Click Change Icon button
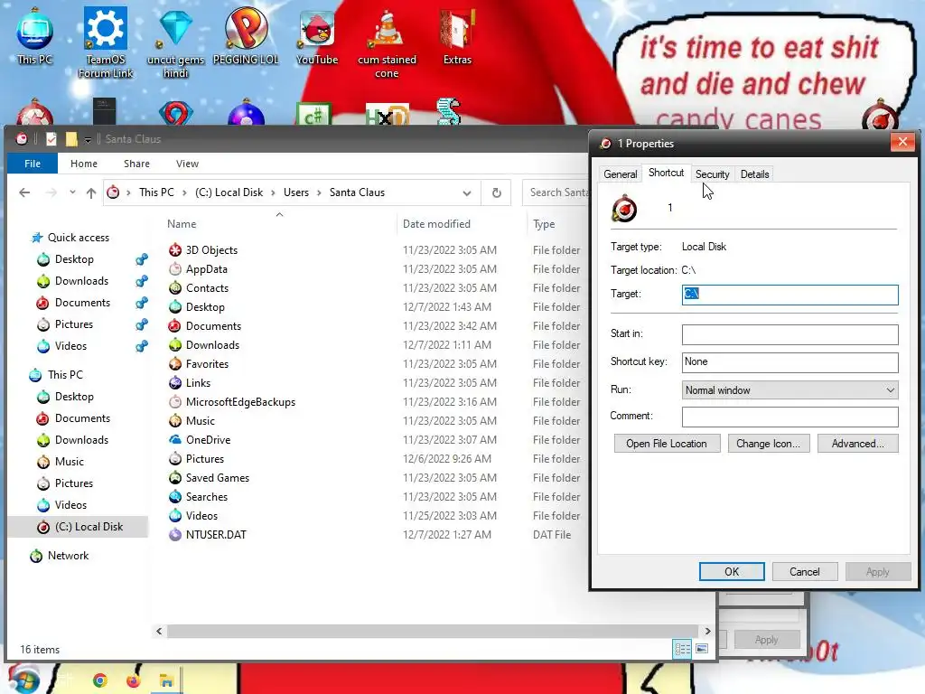925x694 pixels. point(768,444)
